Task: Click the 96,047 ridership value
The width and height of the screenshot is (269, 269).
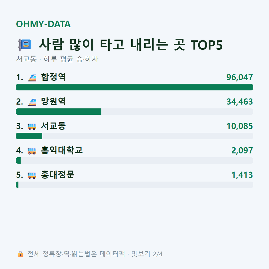Action: click(x=240, y=77)
